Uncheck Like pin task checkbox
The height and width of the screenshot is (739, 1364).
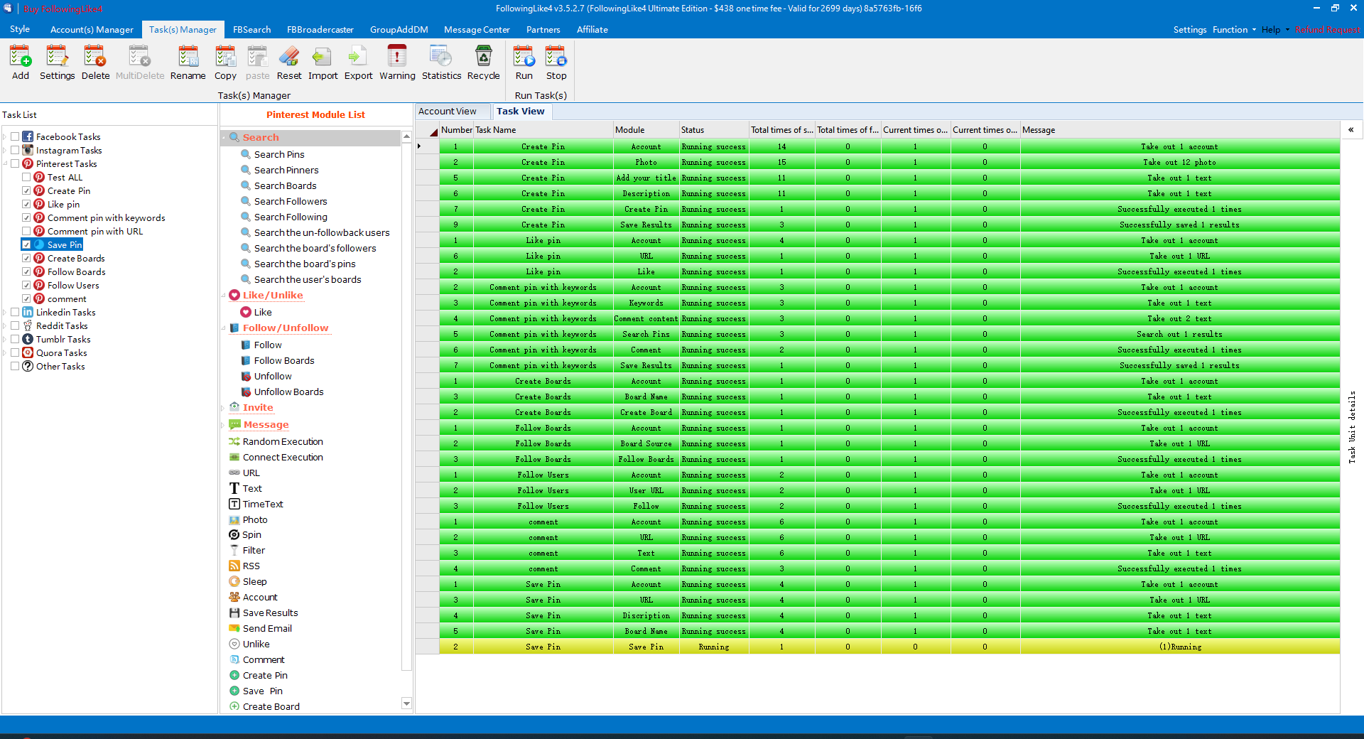26,204
